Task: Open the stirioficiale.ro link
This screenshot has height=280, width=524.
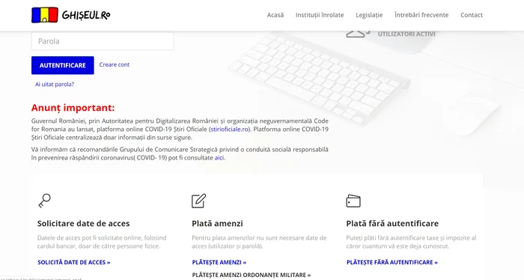Action: tap(230, 130)
